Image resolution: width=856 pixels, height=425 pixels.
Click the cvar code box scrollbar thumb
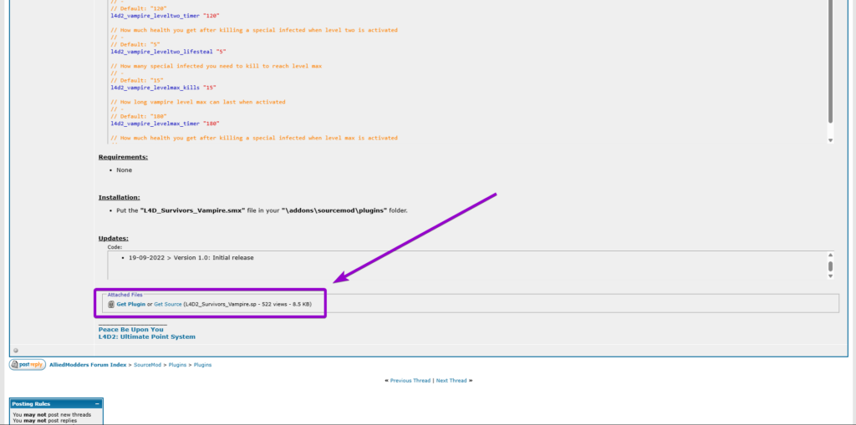pos(830,61)
